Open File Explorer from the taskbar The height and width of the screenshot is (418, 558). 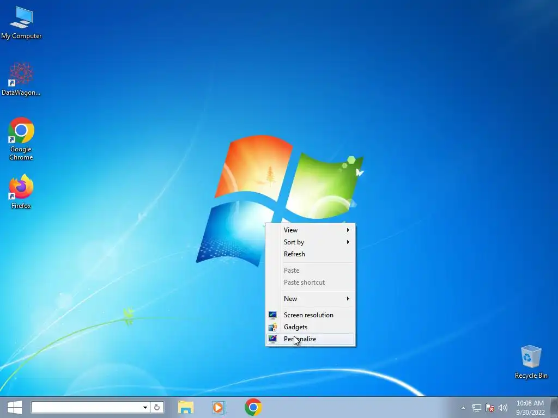(186, 407)
